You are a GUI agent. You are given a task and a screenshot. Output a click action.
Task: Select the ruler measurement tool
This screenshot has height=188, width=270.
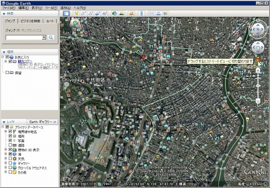[142, 14]
